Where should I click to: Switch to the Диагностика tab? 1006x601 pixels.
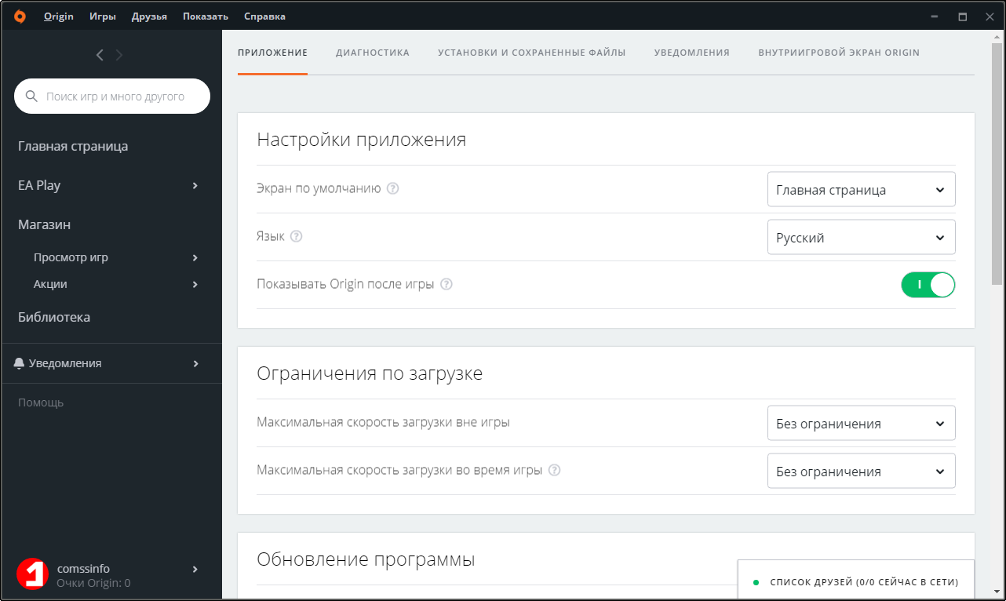pos(373,53)
